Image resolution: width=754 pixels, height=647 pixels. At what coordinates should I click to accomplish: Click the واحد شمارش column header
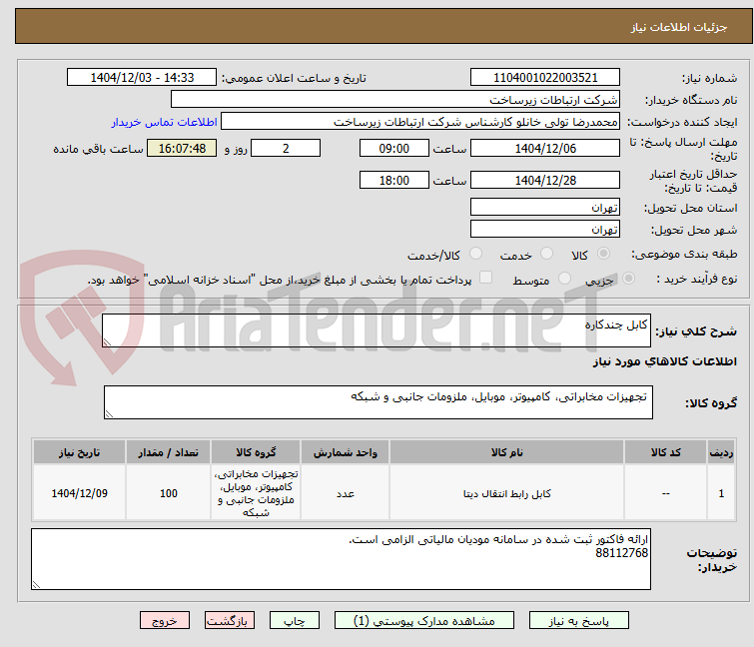[x=346, y=452]
